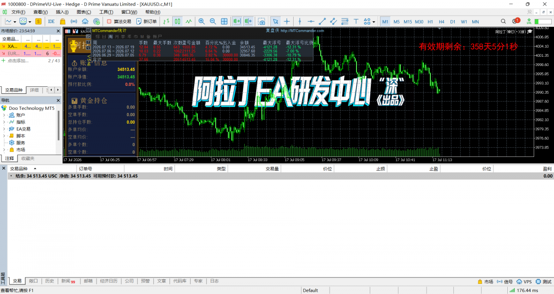
Task: Click 176.44 ms connection latency
Action: click(528, 291)
